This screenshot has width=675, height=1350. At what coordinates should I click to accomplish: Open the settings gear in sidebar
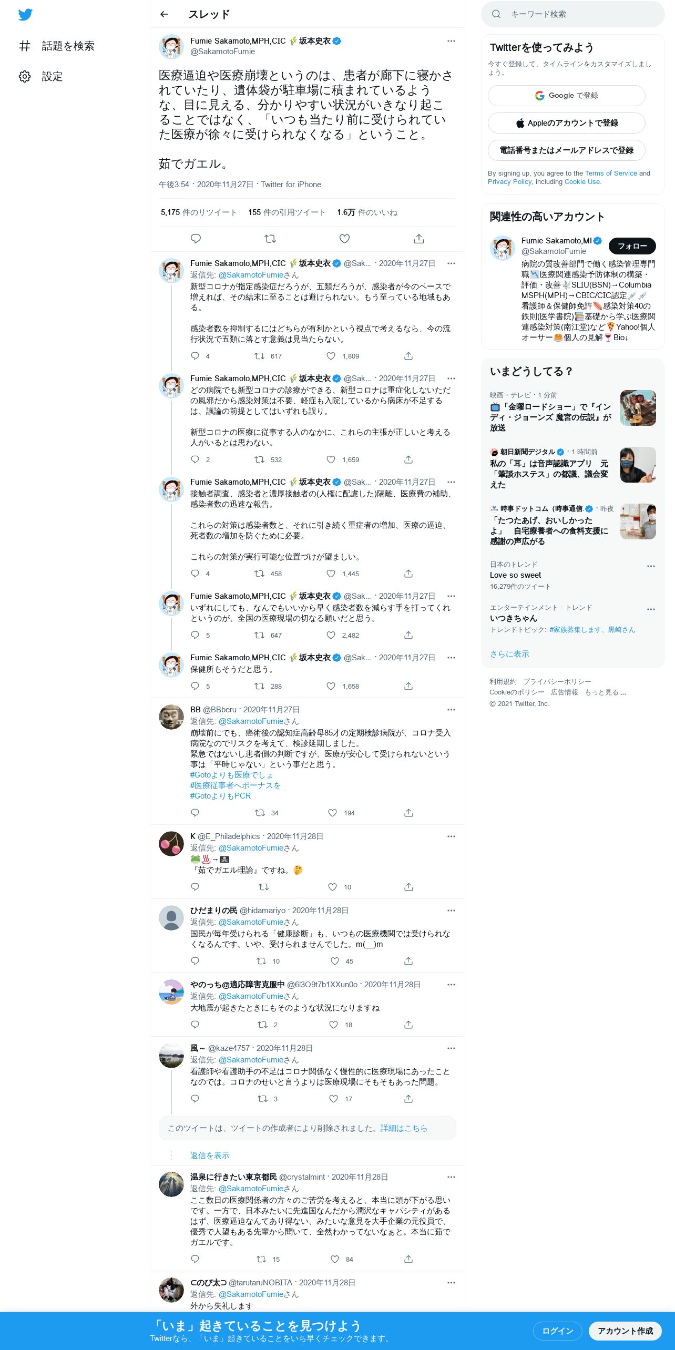pyautogui.click(x=25, y=77)
